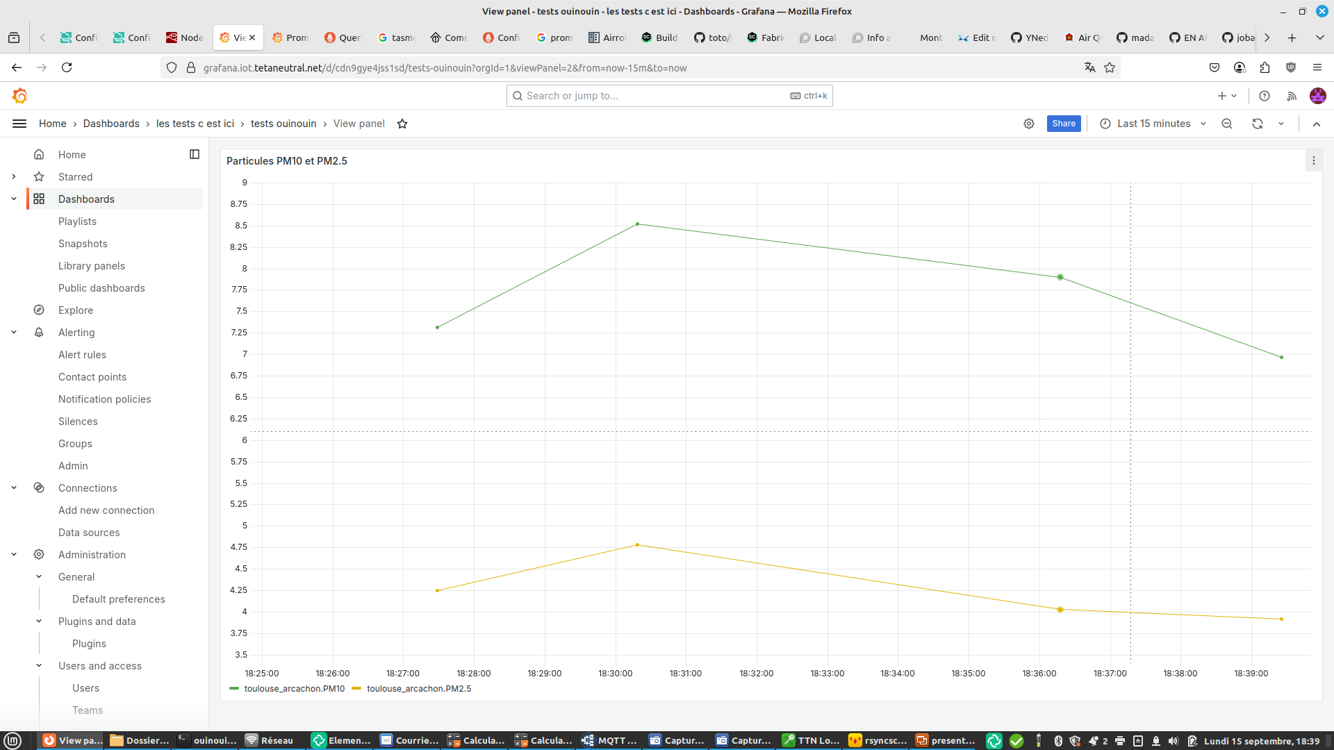Open dashboard settings gear icon
1334x750 pixels.
[1029, 124]
